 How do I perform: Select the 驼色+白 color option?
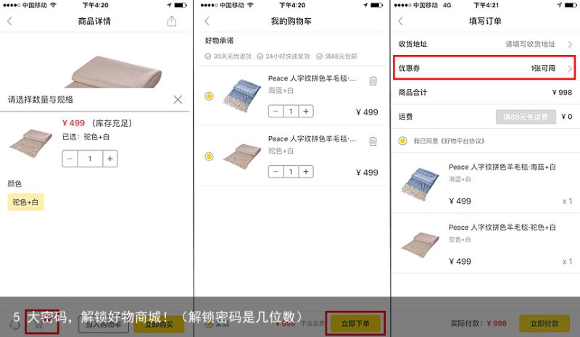[25, 202]
